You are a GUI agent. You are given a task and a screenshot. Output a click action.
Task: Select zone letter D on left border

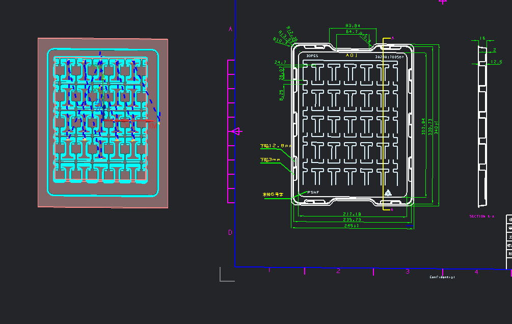pyautogui.click(x=230, y=233)
